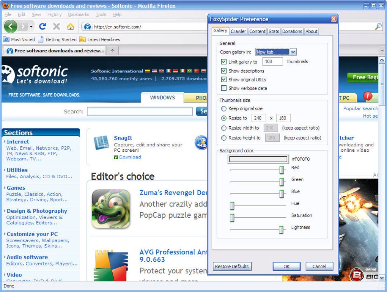Go back with Firefox green back arrow
This screenshot has width=387, height=292.
click(x=11, y=27)
